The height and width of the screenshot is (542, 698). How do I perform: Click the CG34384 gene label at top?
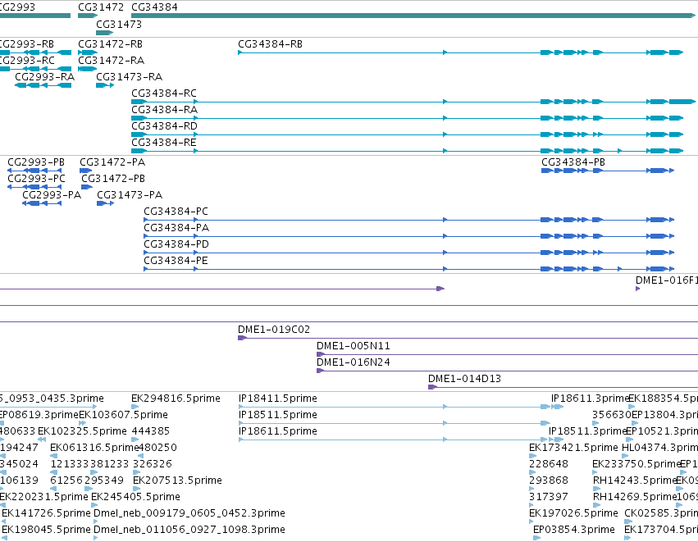pyautogui.click(x=154, y=7)
